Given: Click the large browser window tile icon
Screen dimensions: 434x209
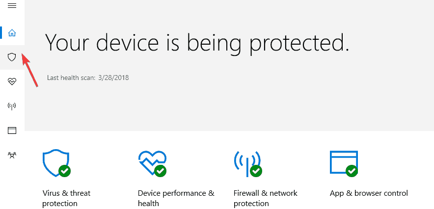Looking at the screenshot, I should click(x=344, y=162).
